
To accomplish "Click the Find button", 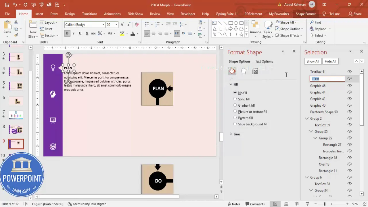I will [315, 22].
